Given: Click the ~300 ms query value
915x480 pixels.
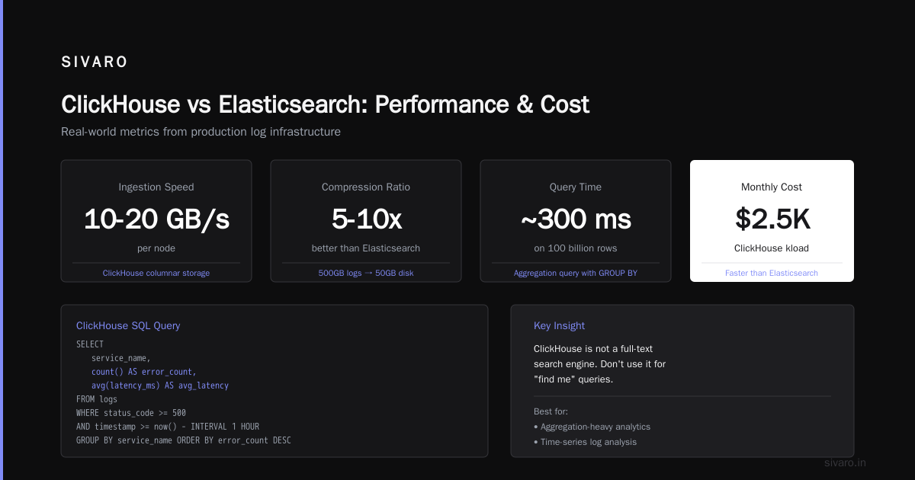Looking at the screenshot, I should 576,219.
